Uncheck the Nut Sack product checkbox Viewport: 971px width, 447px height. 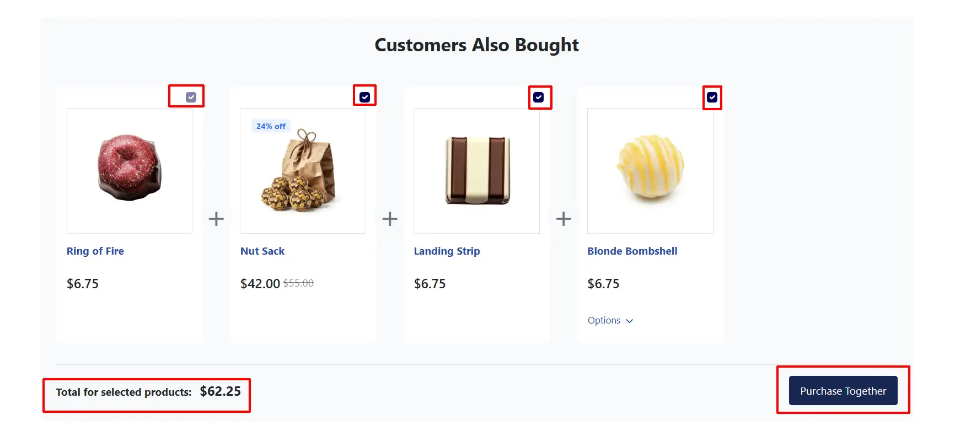click(x=364, y=97)
